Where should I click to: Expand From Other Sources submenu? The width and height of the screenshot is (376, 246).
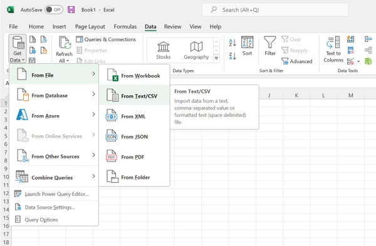point(54,156)
